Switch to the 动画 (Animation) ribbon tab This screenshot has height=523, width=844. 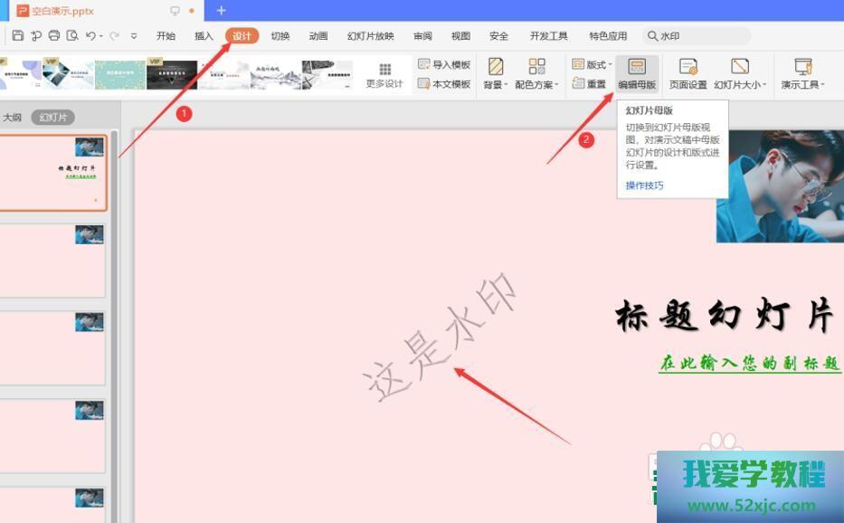(x=318, y=36)
